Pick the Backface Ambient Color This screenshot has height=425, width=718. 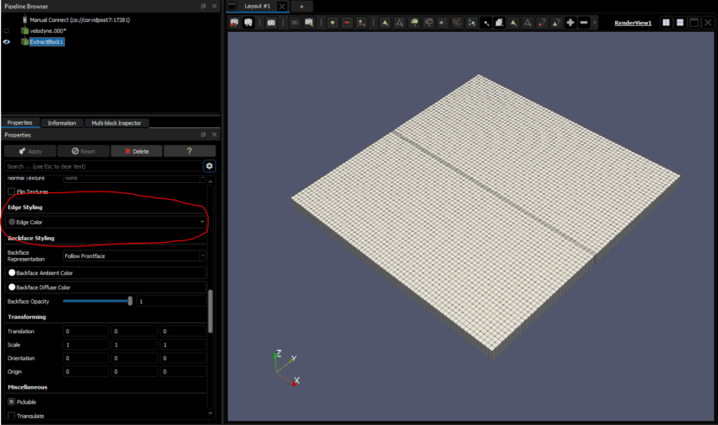tap(106, 273)
